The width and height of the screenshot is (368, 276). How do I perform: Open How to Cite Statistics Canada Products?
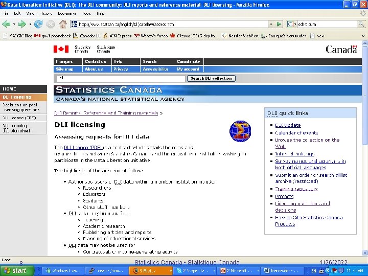pos(309,221)
